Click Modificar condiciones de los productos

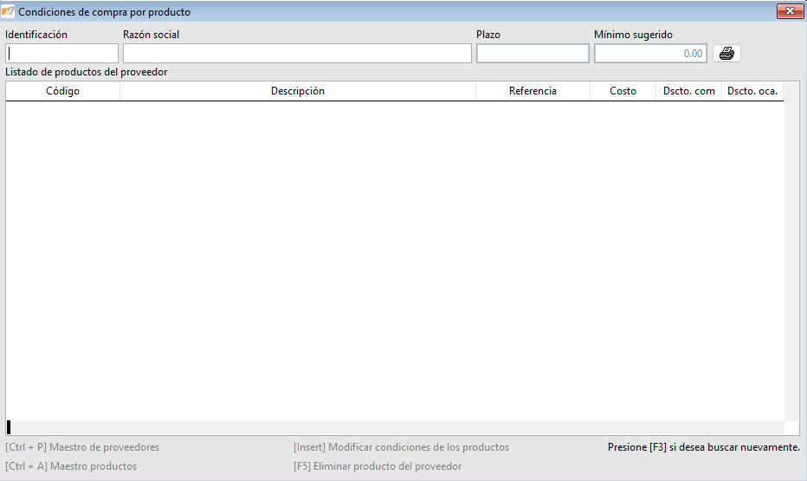(401, 447)
